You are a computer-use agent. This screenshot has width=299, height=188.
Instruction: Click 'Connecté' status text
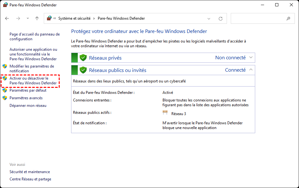click(x=235, y=70)
